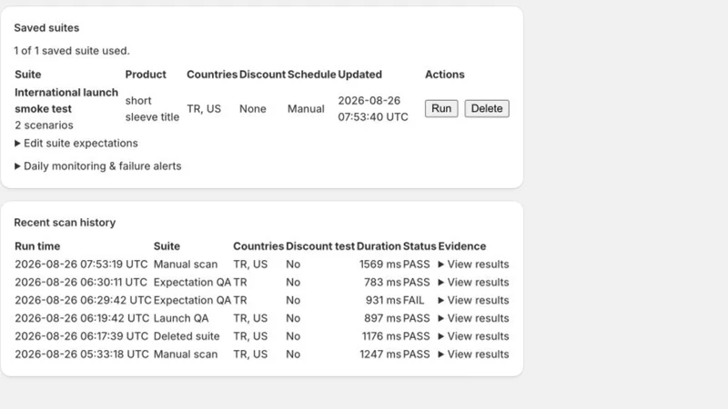Click the updated timestamp 2026-08-26 07:53:40 UTC
The height and width of the screenshot is (409, 728).
point(373,109)
